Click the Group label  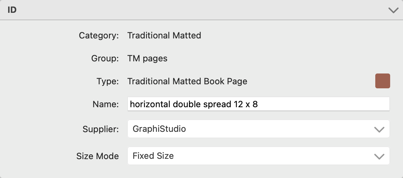tap(105, 58)
